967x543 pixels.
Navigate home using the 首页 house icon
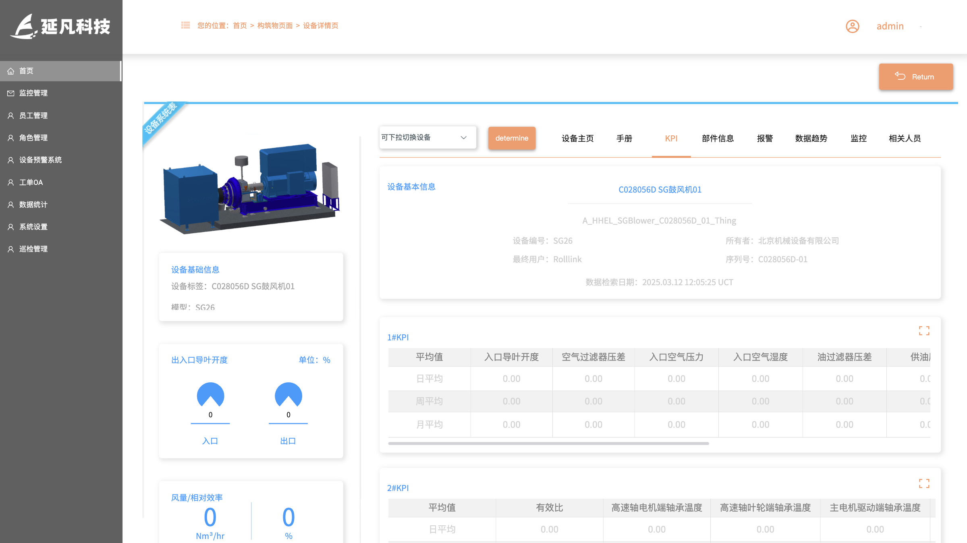(x=11, y=71)
